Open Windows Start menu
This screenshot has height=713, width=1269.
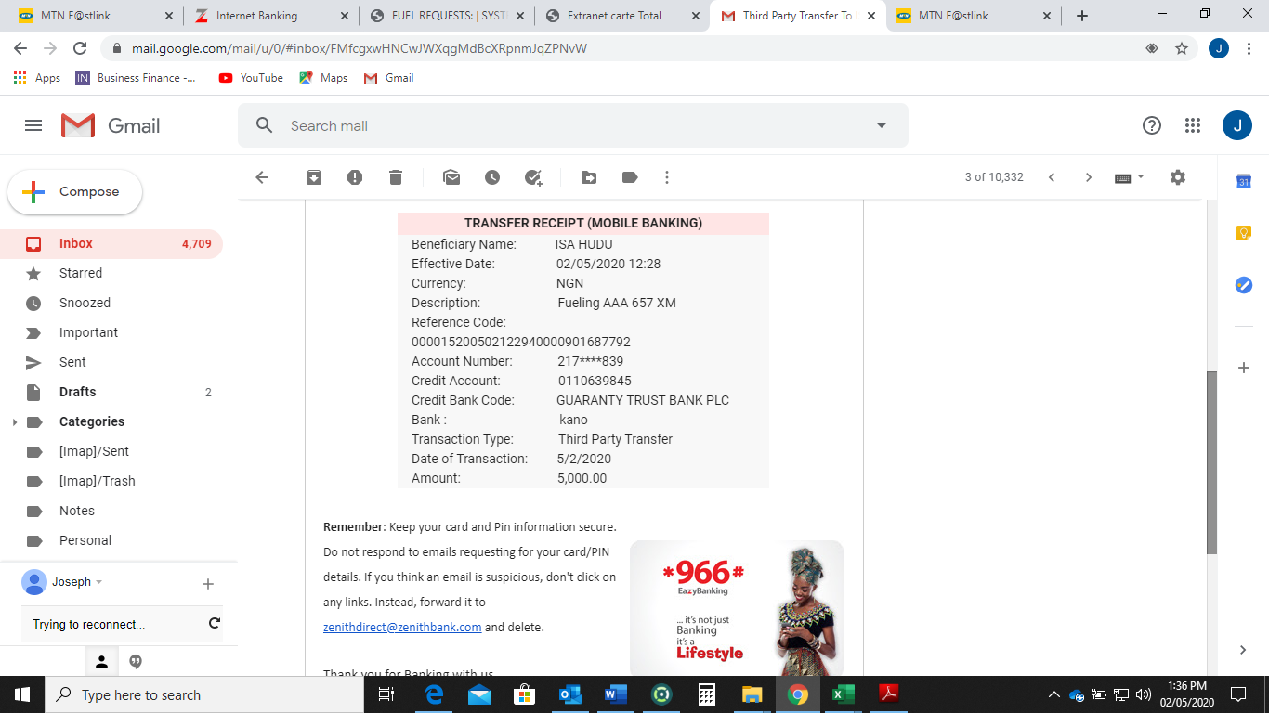click(x=22, y=694)
